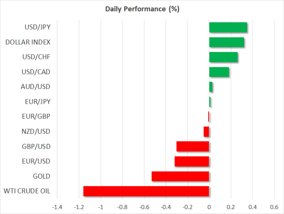Select the -0.8 axis tick label
This screenshot has height=214, width=284.
click(122, 207)
